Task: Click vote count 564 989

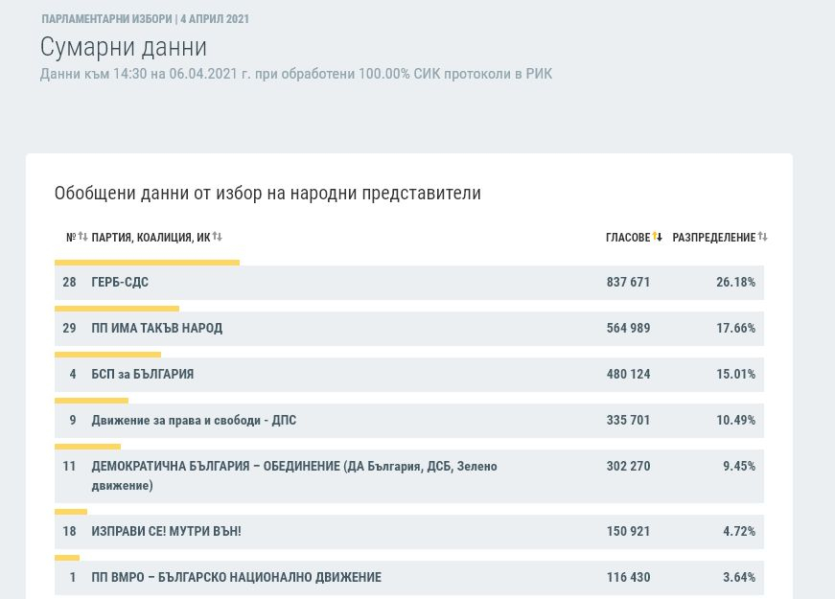Action: tap(628, 328)
